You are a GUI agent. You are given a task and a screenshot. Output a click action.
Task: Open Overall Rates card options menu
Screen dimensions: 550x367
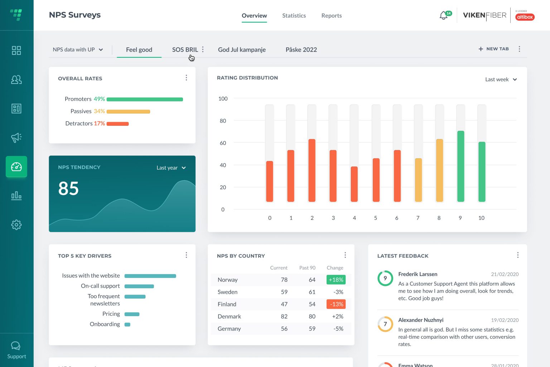click(x=186, y=78)
